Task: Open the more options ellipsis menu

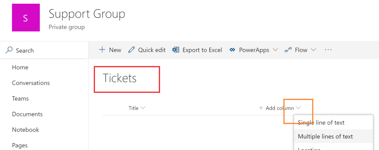Action: (328, 50)
